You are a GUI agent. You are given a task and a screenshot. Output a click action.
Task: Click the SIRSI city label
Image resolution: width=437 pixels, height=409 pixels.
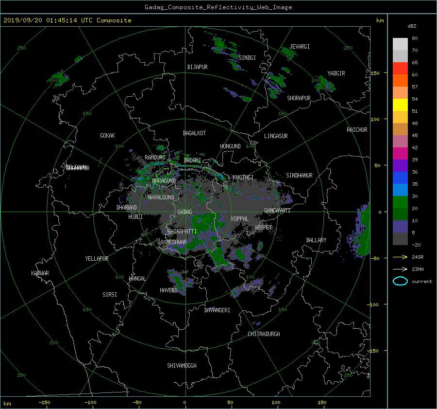click(x=110, y=295)
